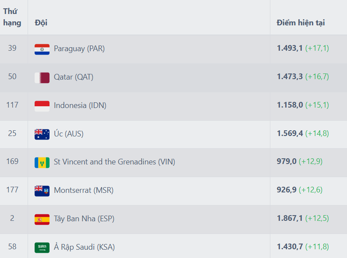This screenshot has height=258, width=347.
Task: Click the Saudi Arabia flag icon
Action: (42, 248)
